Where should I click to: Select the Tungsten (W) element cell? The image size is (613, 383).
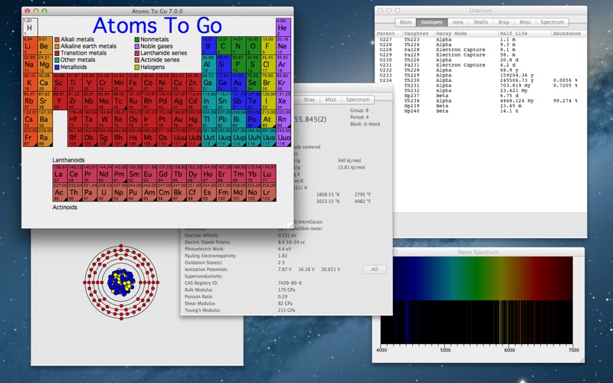105,119
